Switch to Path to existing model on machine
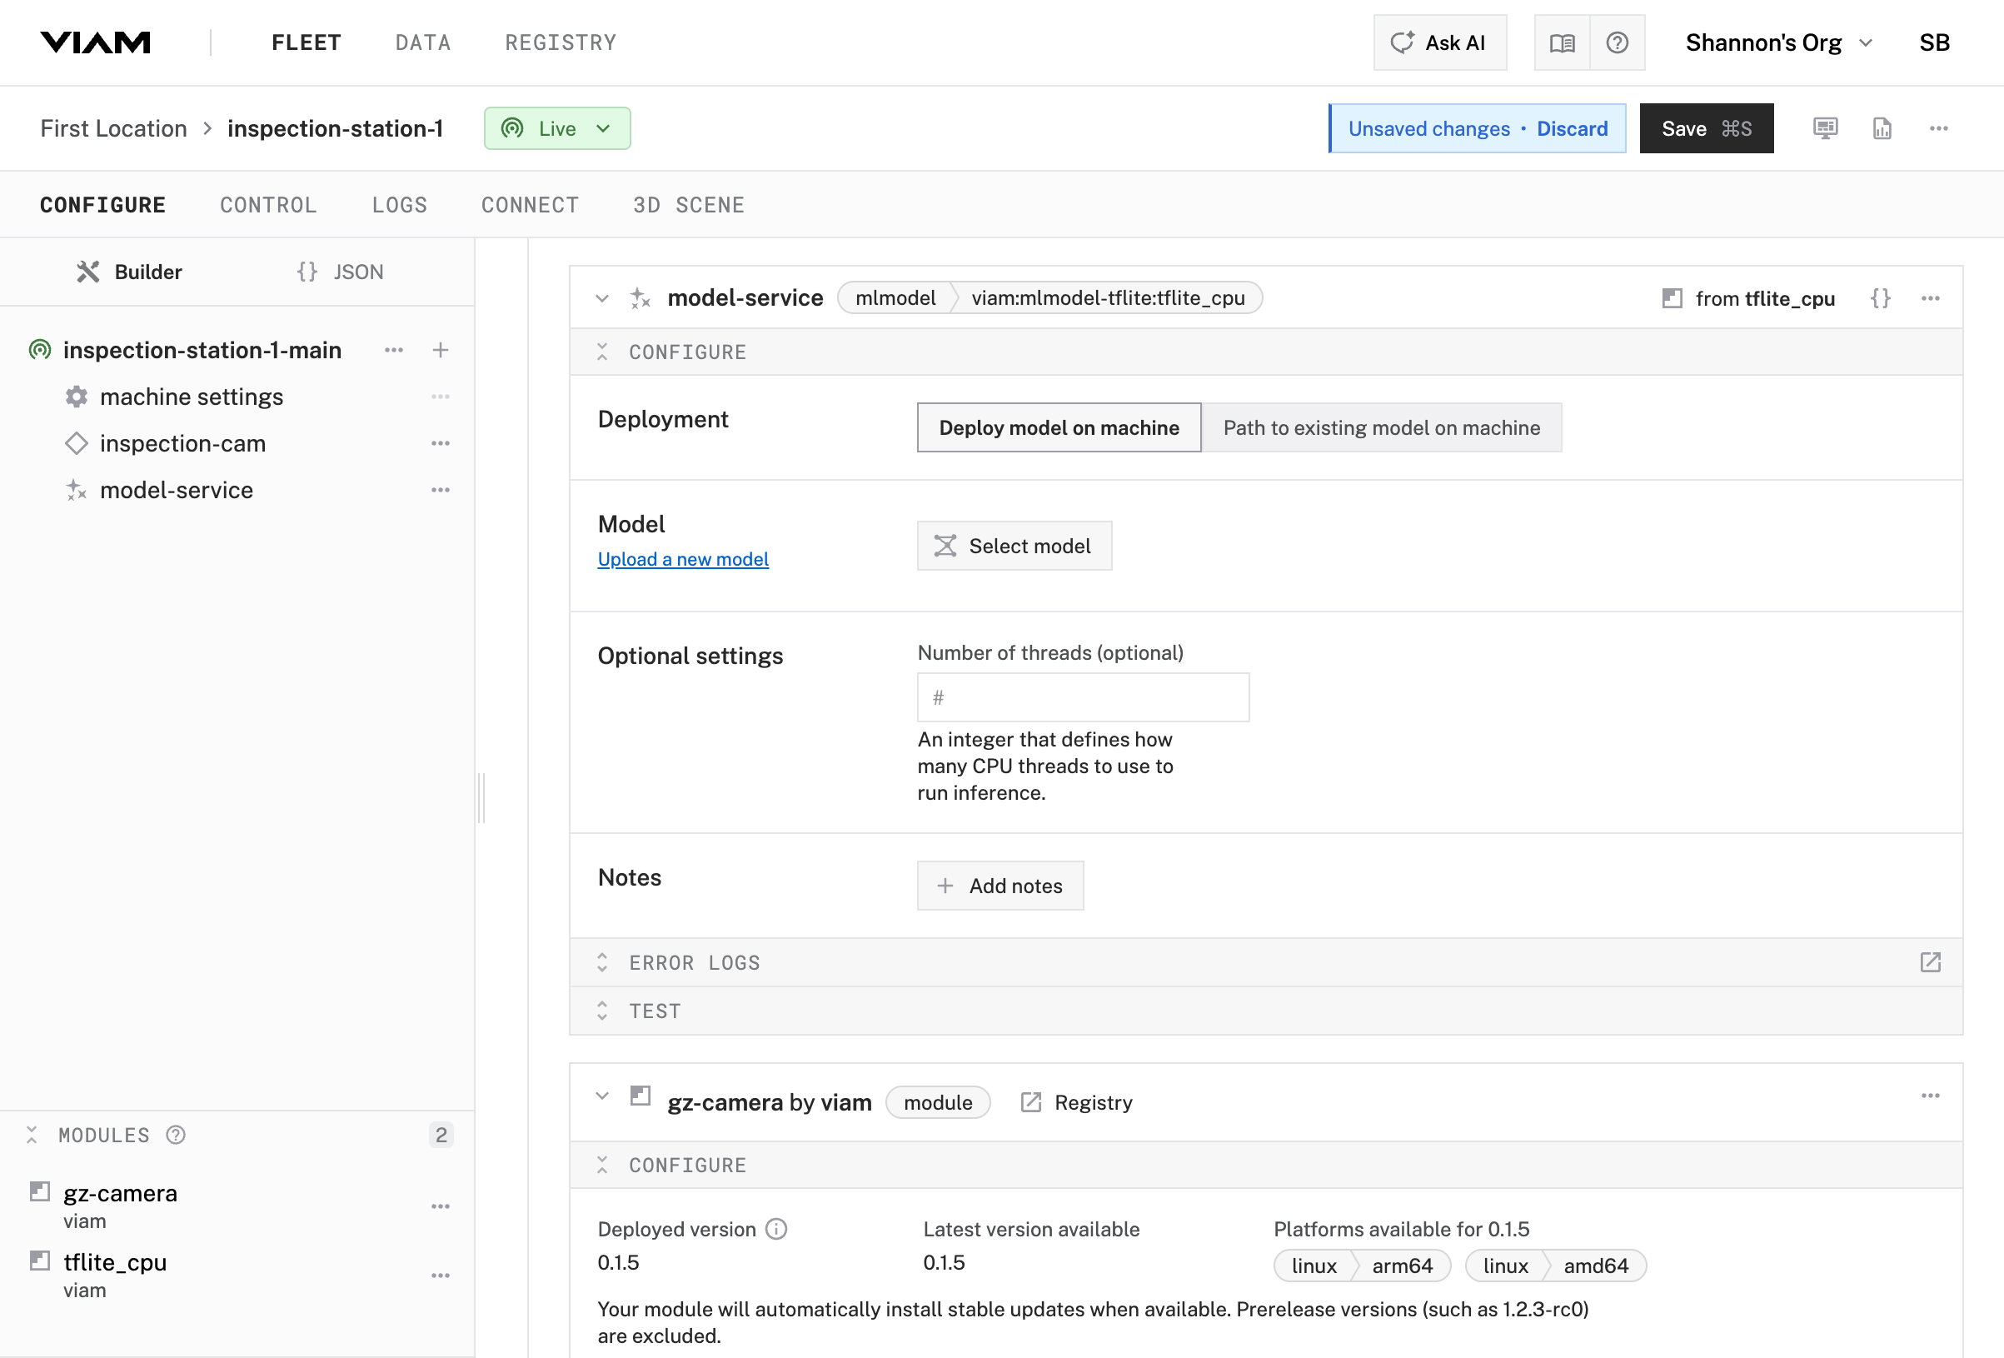 click(x=1380, y=428)
